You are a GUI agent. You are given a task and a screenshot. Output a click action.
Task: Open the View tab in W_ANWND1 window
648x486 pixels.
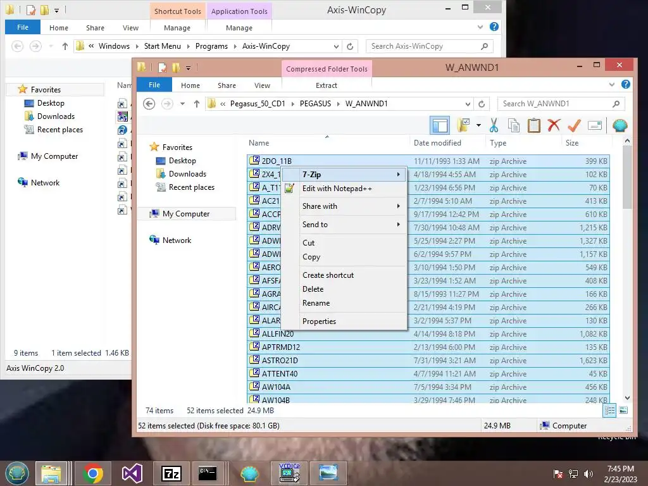tap(262, 85)
